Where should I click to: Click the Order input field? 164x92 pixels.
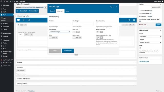click(x=150, y=48)
